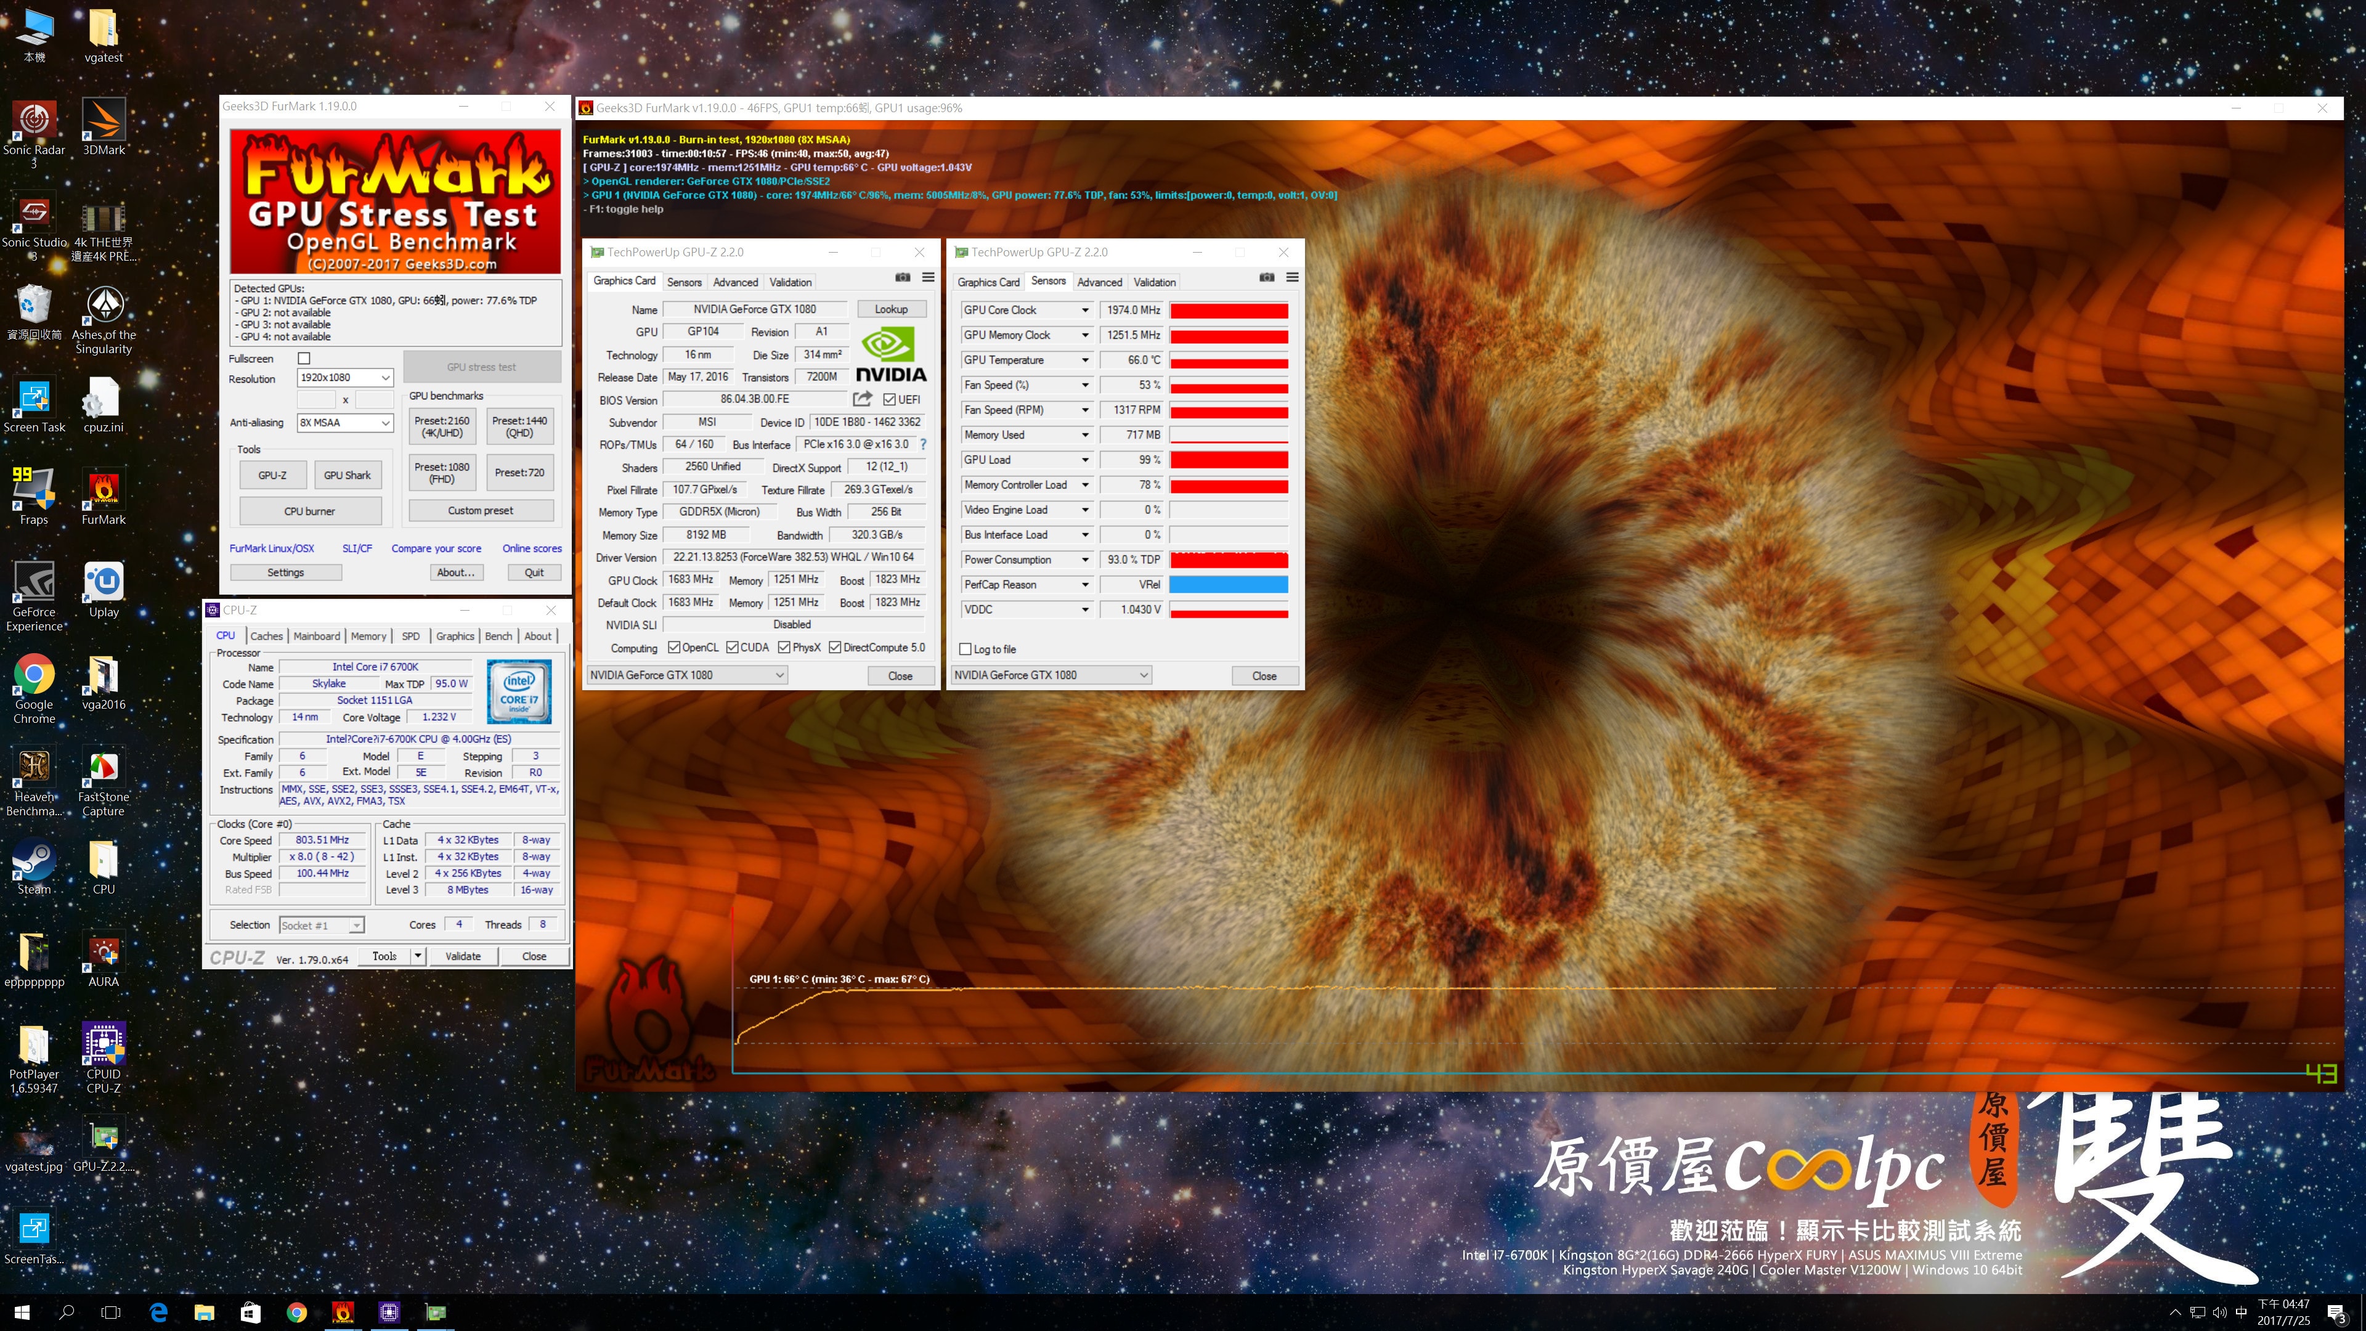Open the Google Chrome desktop icon
2366x1331 pixels.
point(34,689)
